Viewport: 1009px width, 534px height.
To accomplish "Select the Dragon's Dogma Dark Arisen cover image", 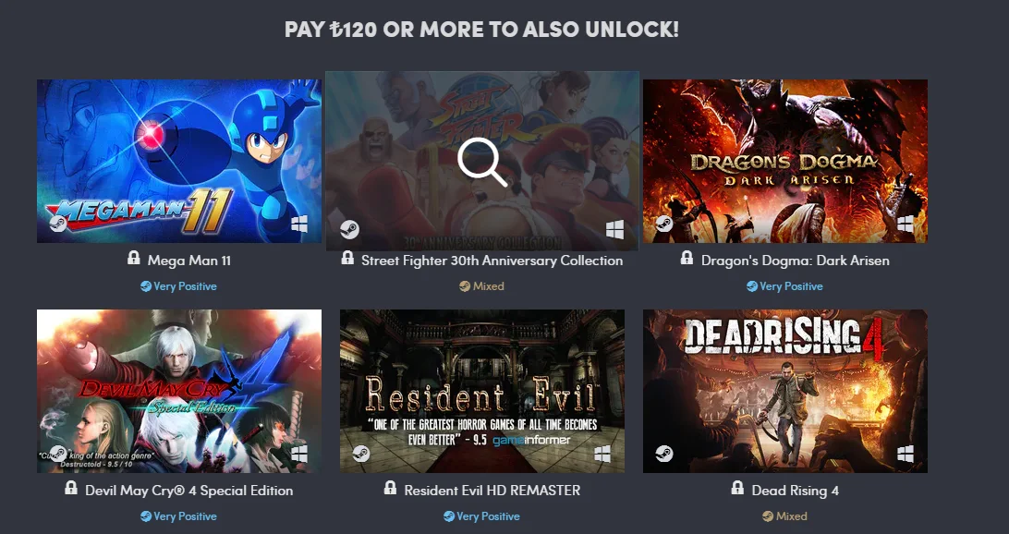I will (785, 161).
